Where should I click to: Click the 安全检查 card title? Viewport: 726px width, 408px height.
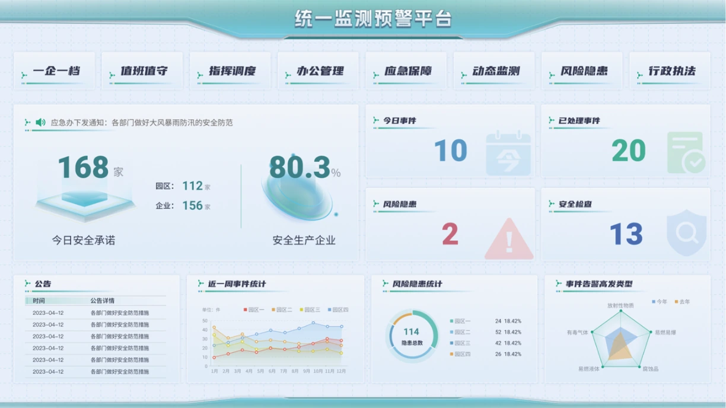click(575, 204)
